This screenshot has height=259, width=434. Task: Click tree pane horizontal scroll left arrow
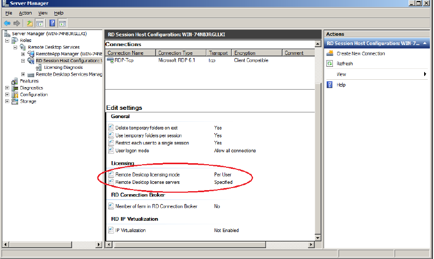(x=6, y=244)
